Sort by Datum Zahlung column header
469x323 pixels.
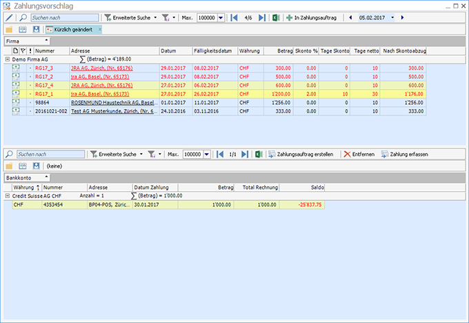pyautogui.click(x=155, y=188)
